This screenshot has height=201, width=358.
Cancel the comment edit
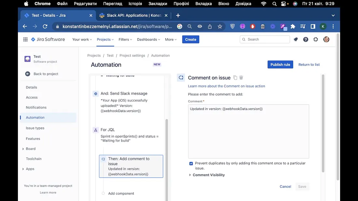click(x=285, y=187)
